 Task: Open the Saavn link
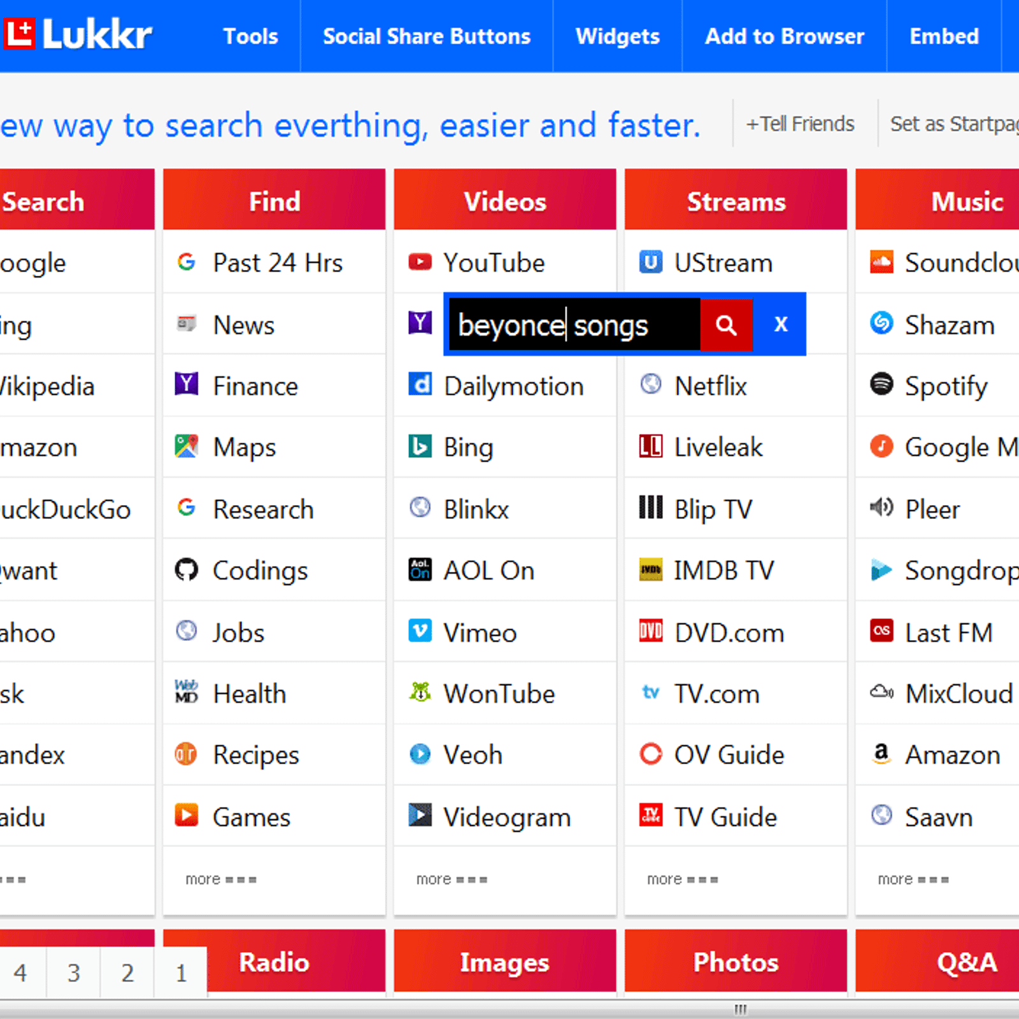pos(937,816)
